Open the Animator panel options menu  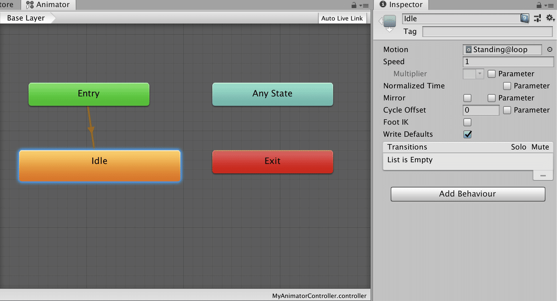coord(365,6)
